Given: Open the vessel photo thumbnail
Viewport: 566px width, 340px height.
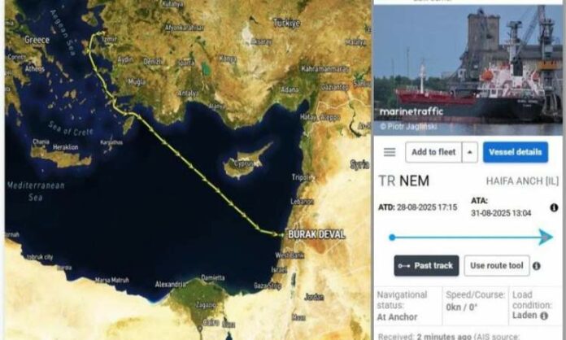Looking at the screenshot, I should point(468,70).
